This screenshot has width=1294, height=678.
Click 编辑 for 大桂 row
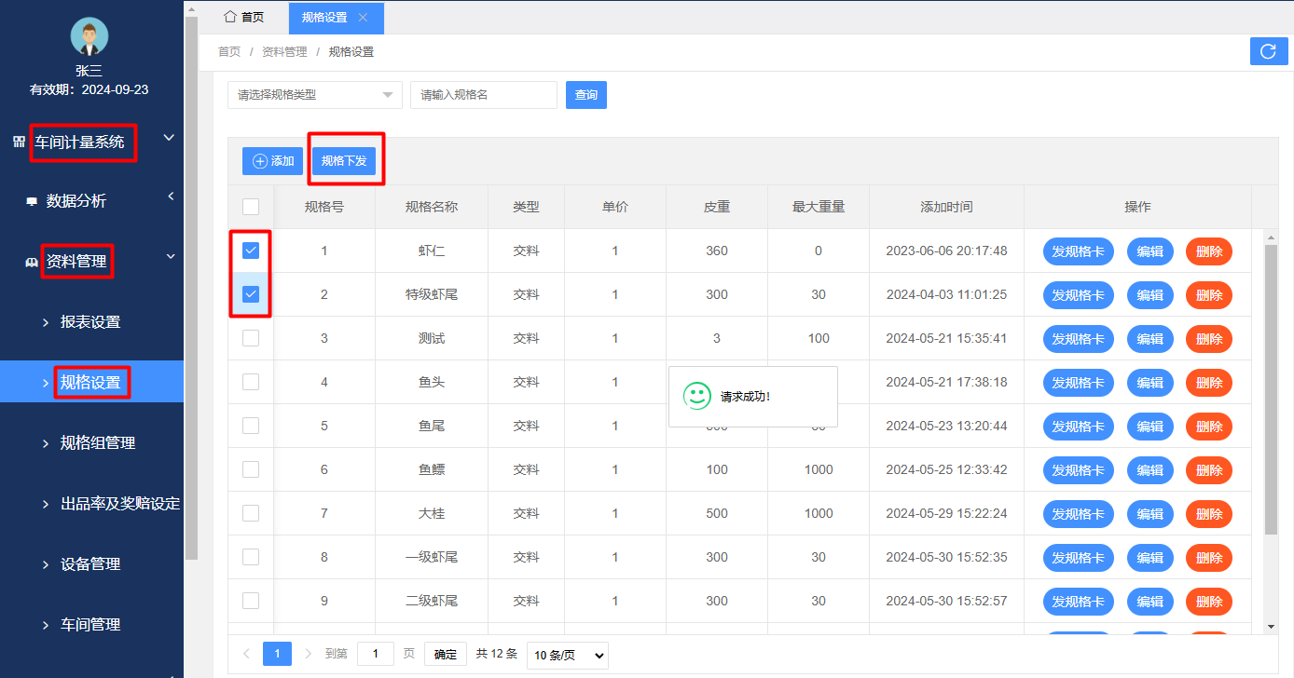[1150, 514]
